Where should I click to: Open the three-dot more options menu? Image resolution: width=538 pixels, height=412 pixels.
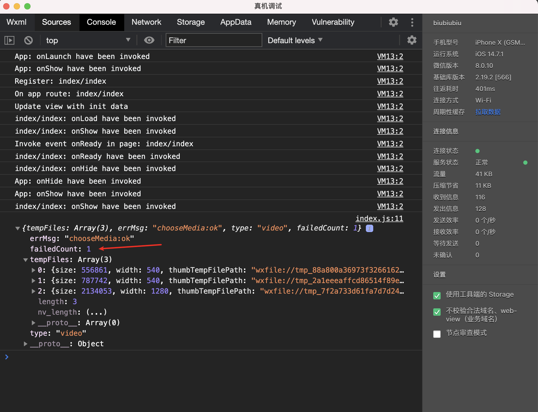point(412,22)
